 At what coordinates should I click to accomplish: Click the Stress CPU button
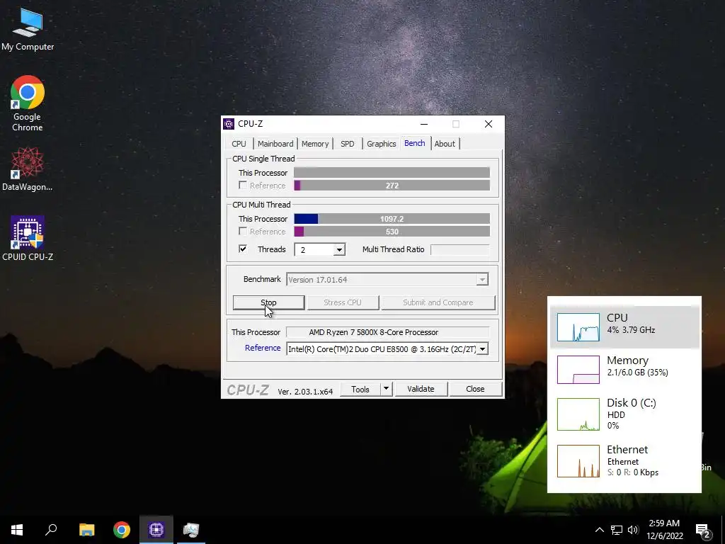pos(343,302)
